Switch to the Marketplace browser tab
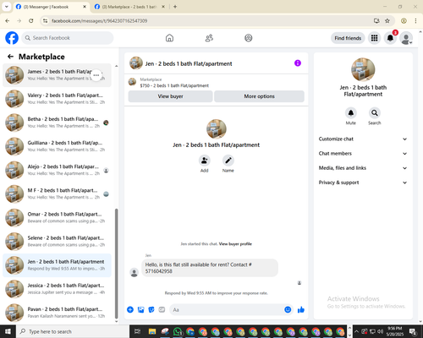Image resolution: width=423 pixels, height=338 pixels. coord(129,7)
